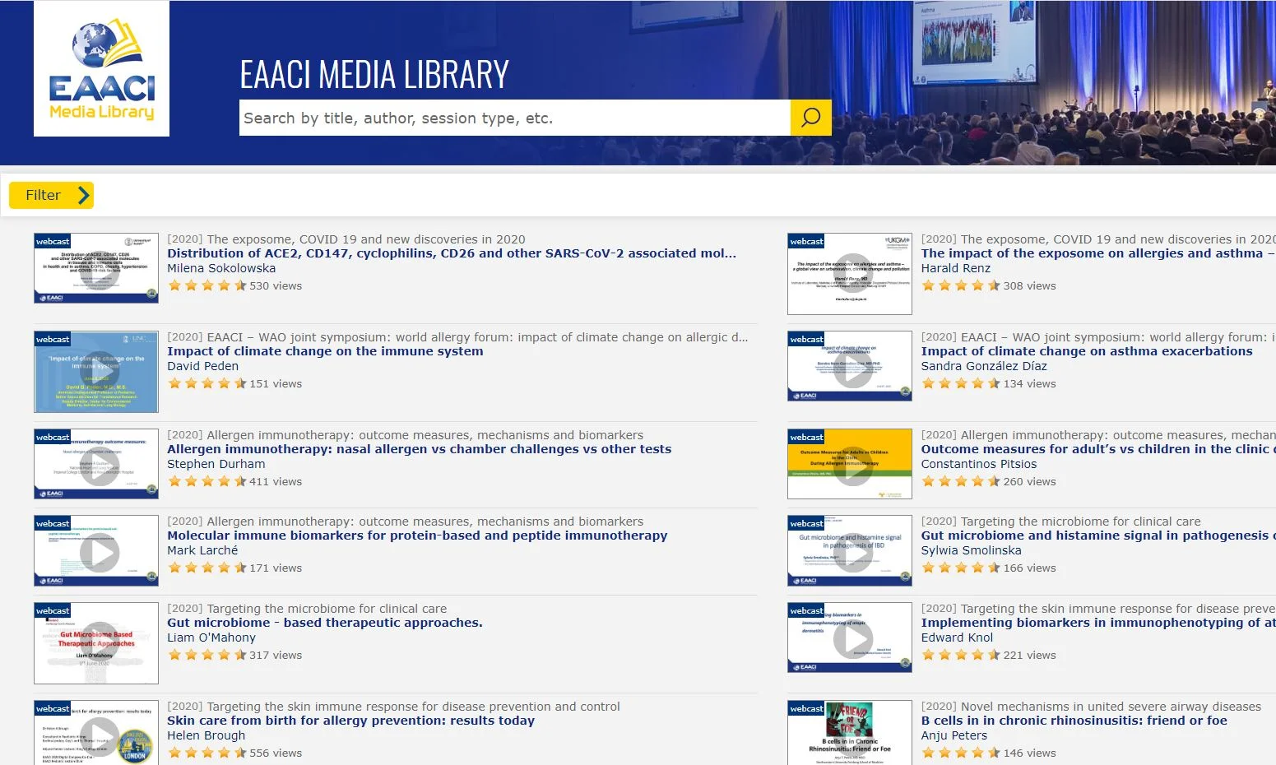Open Constantinos Pitsios outcome measures thumbnail
The image size is (1276, 765).
click(850, 464)
